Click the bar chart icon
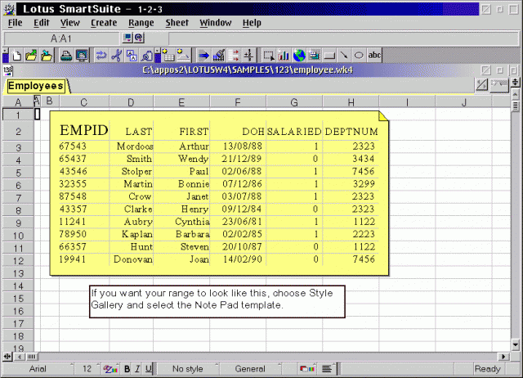The height and width of the screenshot is (378, 523). [284, 56]
